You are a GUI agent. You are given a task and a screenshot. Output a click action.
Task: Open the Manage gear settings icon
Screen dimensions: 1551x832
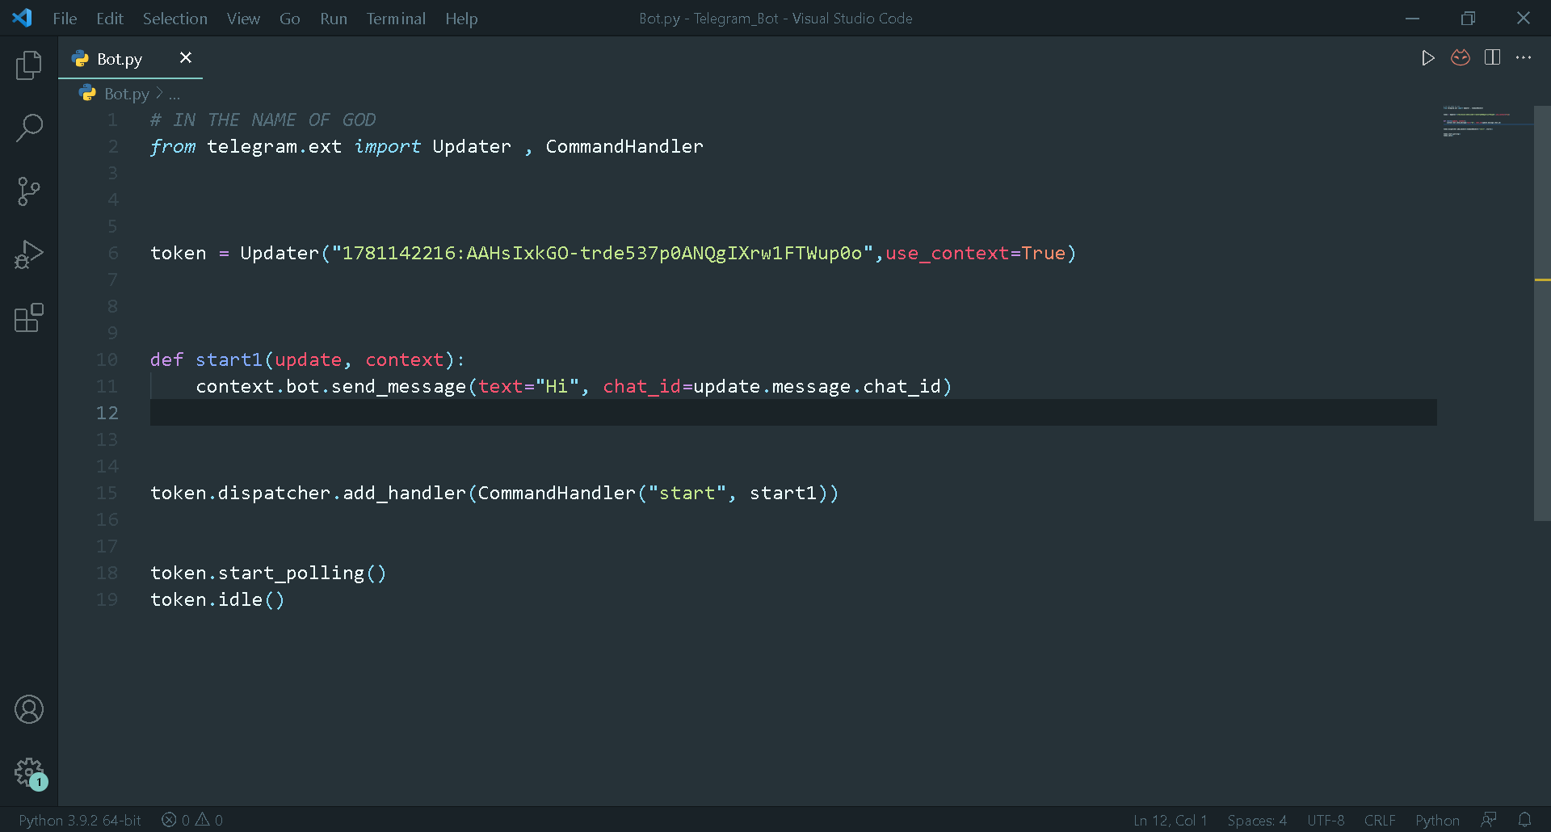point(29,772)
